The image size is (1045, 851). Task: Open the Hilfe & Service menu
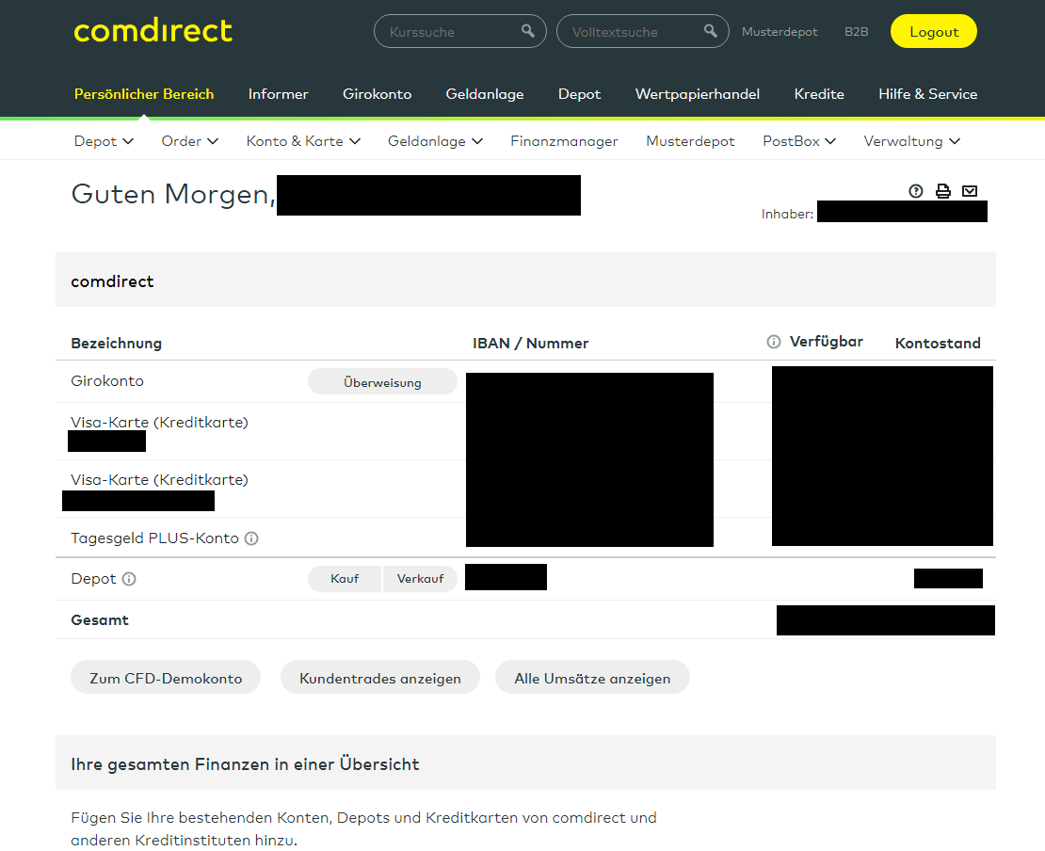(x=927, y=94)
